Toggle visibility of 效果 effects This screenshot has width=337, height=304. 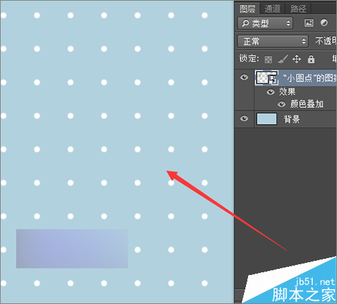[x=270, y=92]
